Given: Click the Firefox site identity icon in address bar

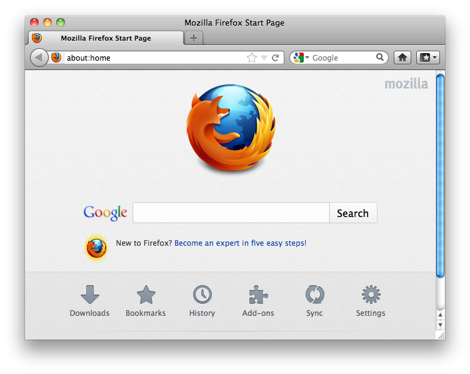Looking at the screenshot, I should tap(56, 58).
